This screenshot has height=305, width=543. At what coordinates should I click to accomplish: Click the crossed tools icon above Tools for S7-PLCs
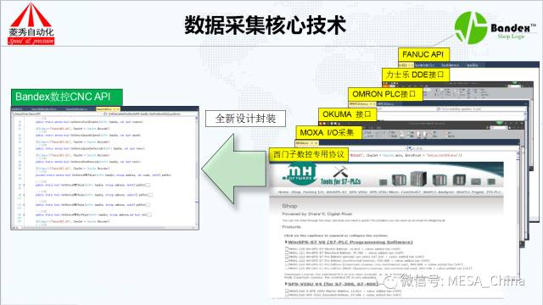point(340,171)
